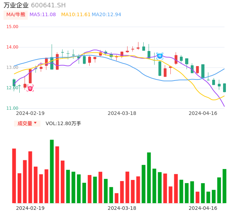
Task: Click the 15.00 price axis label
Action: [12, 27]
